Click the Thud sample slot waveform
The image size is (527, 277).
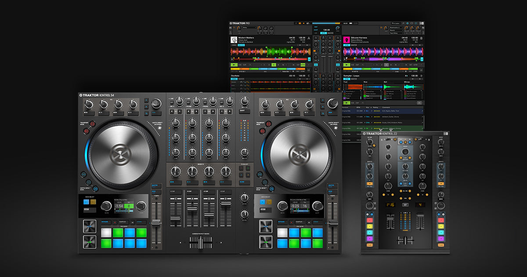tap(353, 87)
